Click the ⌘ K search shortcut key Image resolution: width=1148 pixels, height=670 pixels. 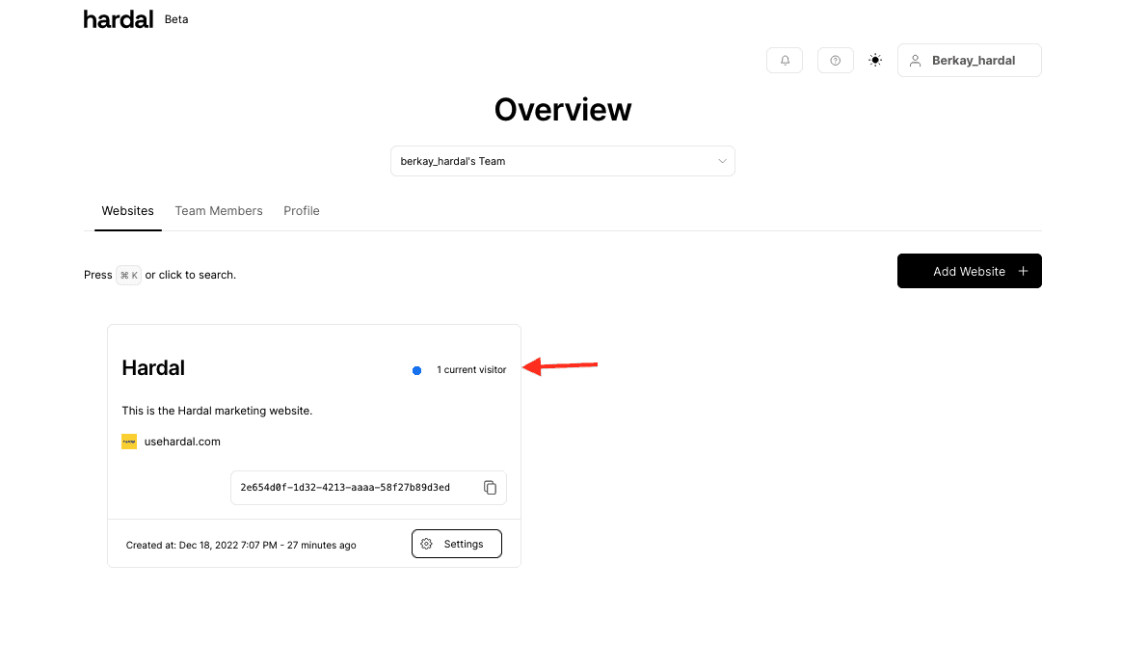coord(129,276)
